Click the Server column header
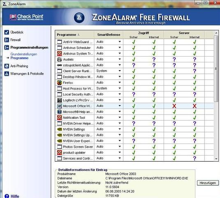 coord(184,33)
